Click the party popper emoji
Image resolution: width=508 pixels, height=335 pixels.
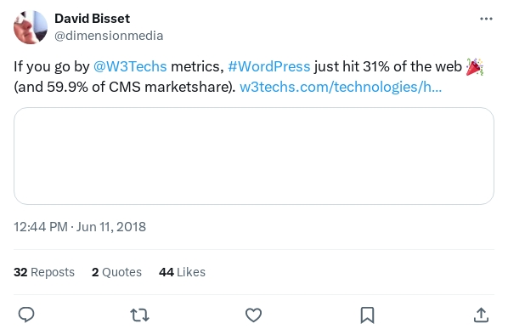click(475, 67)
